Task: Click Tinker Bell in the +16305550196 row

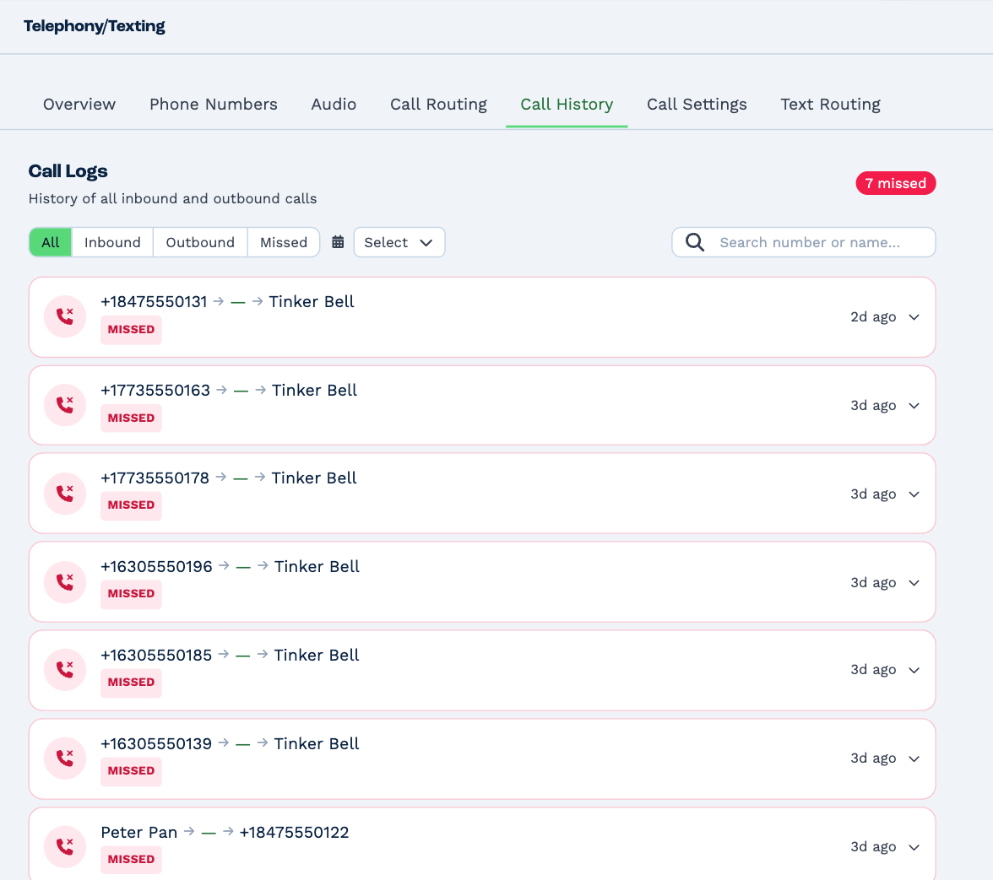Action: point(317,567)
